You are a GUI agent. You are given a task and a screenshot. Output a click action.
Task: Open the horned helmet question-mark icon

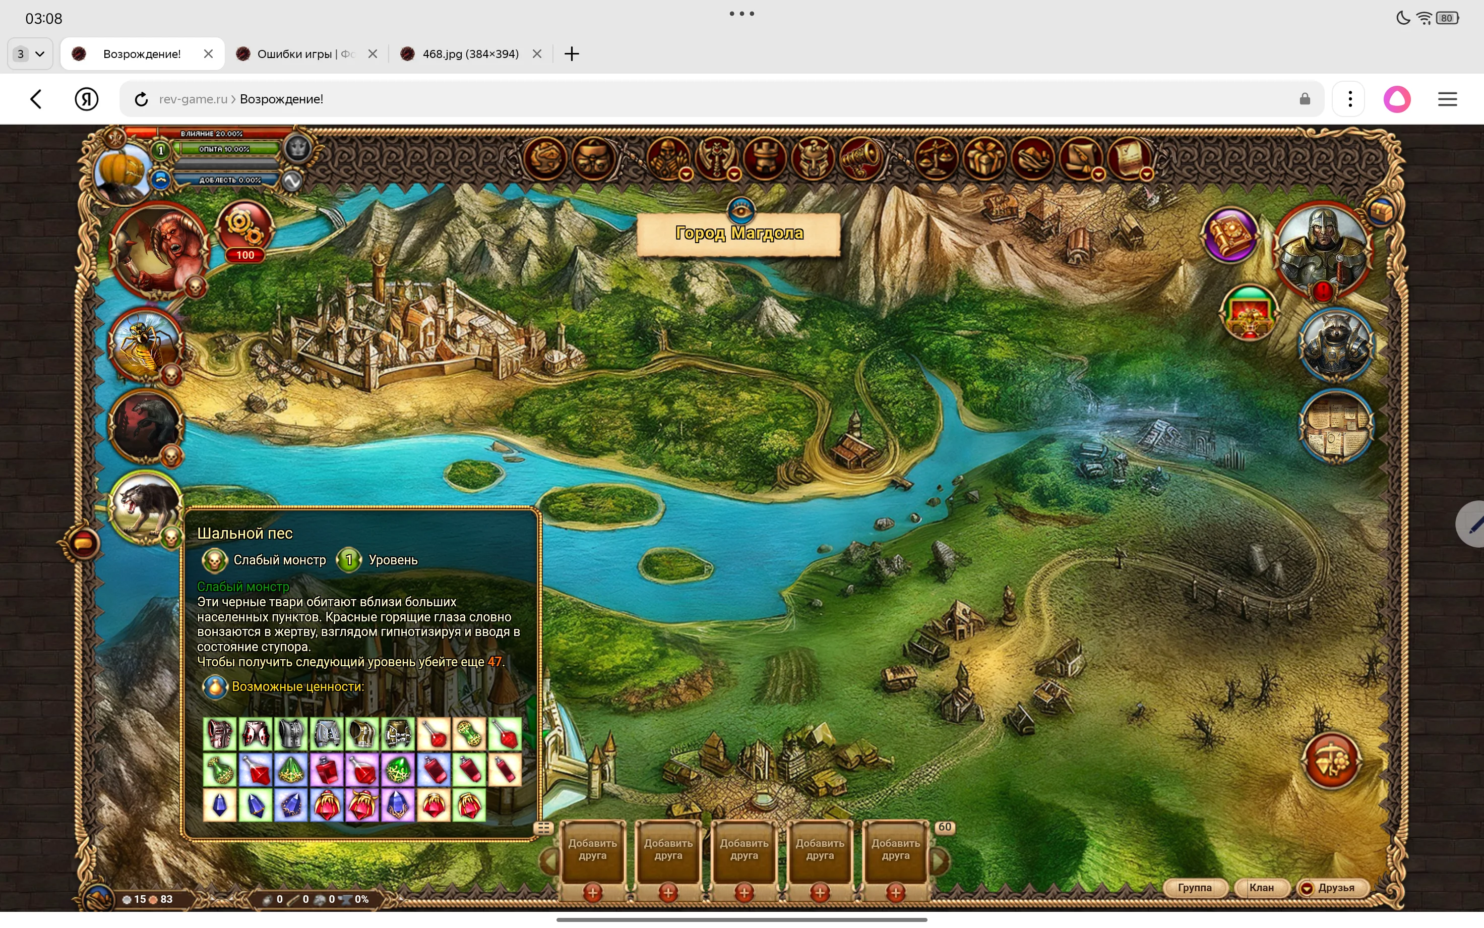tap(813, 158)
